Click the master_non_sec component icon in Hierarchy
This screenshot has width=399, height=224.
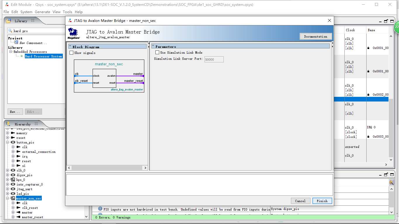click(13, 198)
